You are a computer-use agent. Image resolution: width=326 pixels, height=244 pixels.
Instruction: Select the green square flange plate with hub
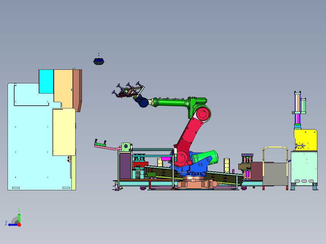point(126,147)
